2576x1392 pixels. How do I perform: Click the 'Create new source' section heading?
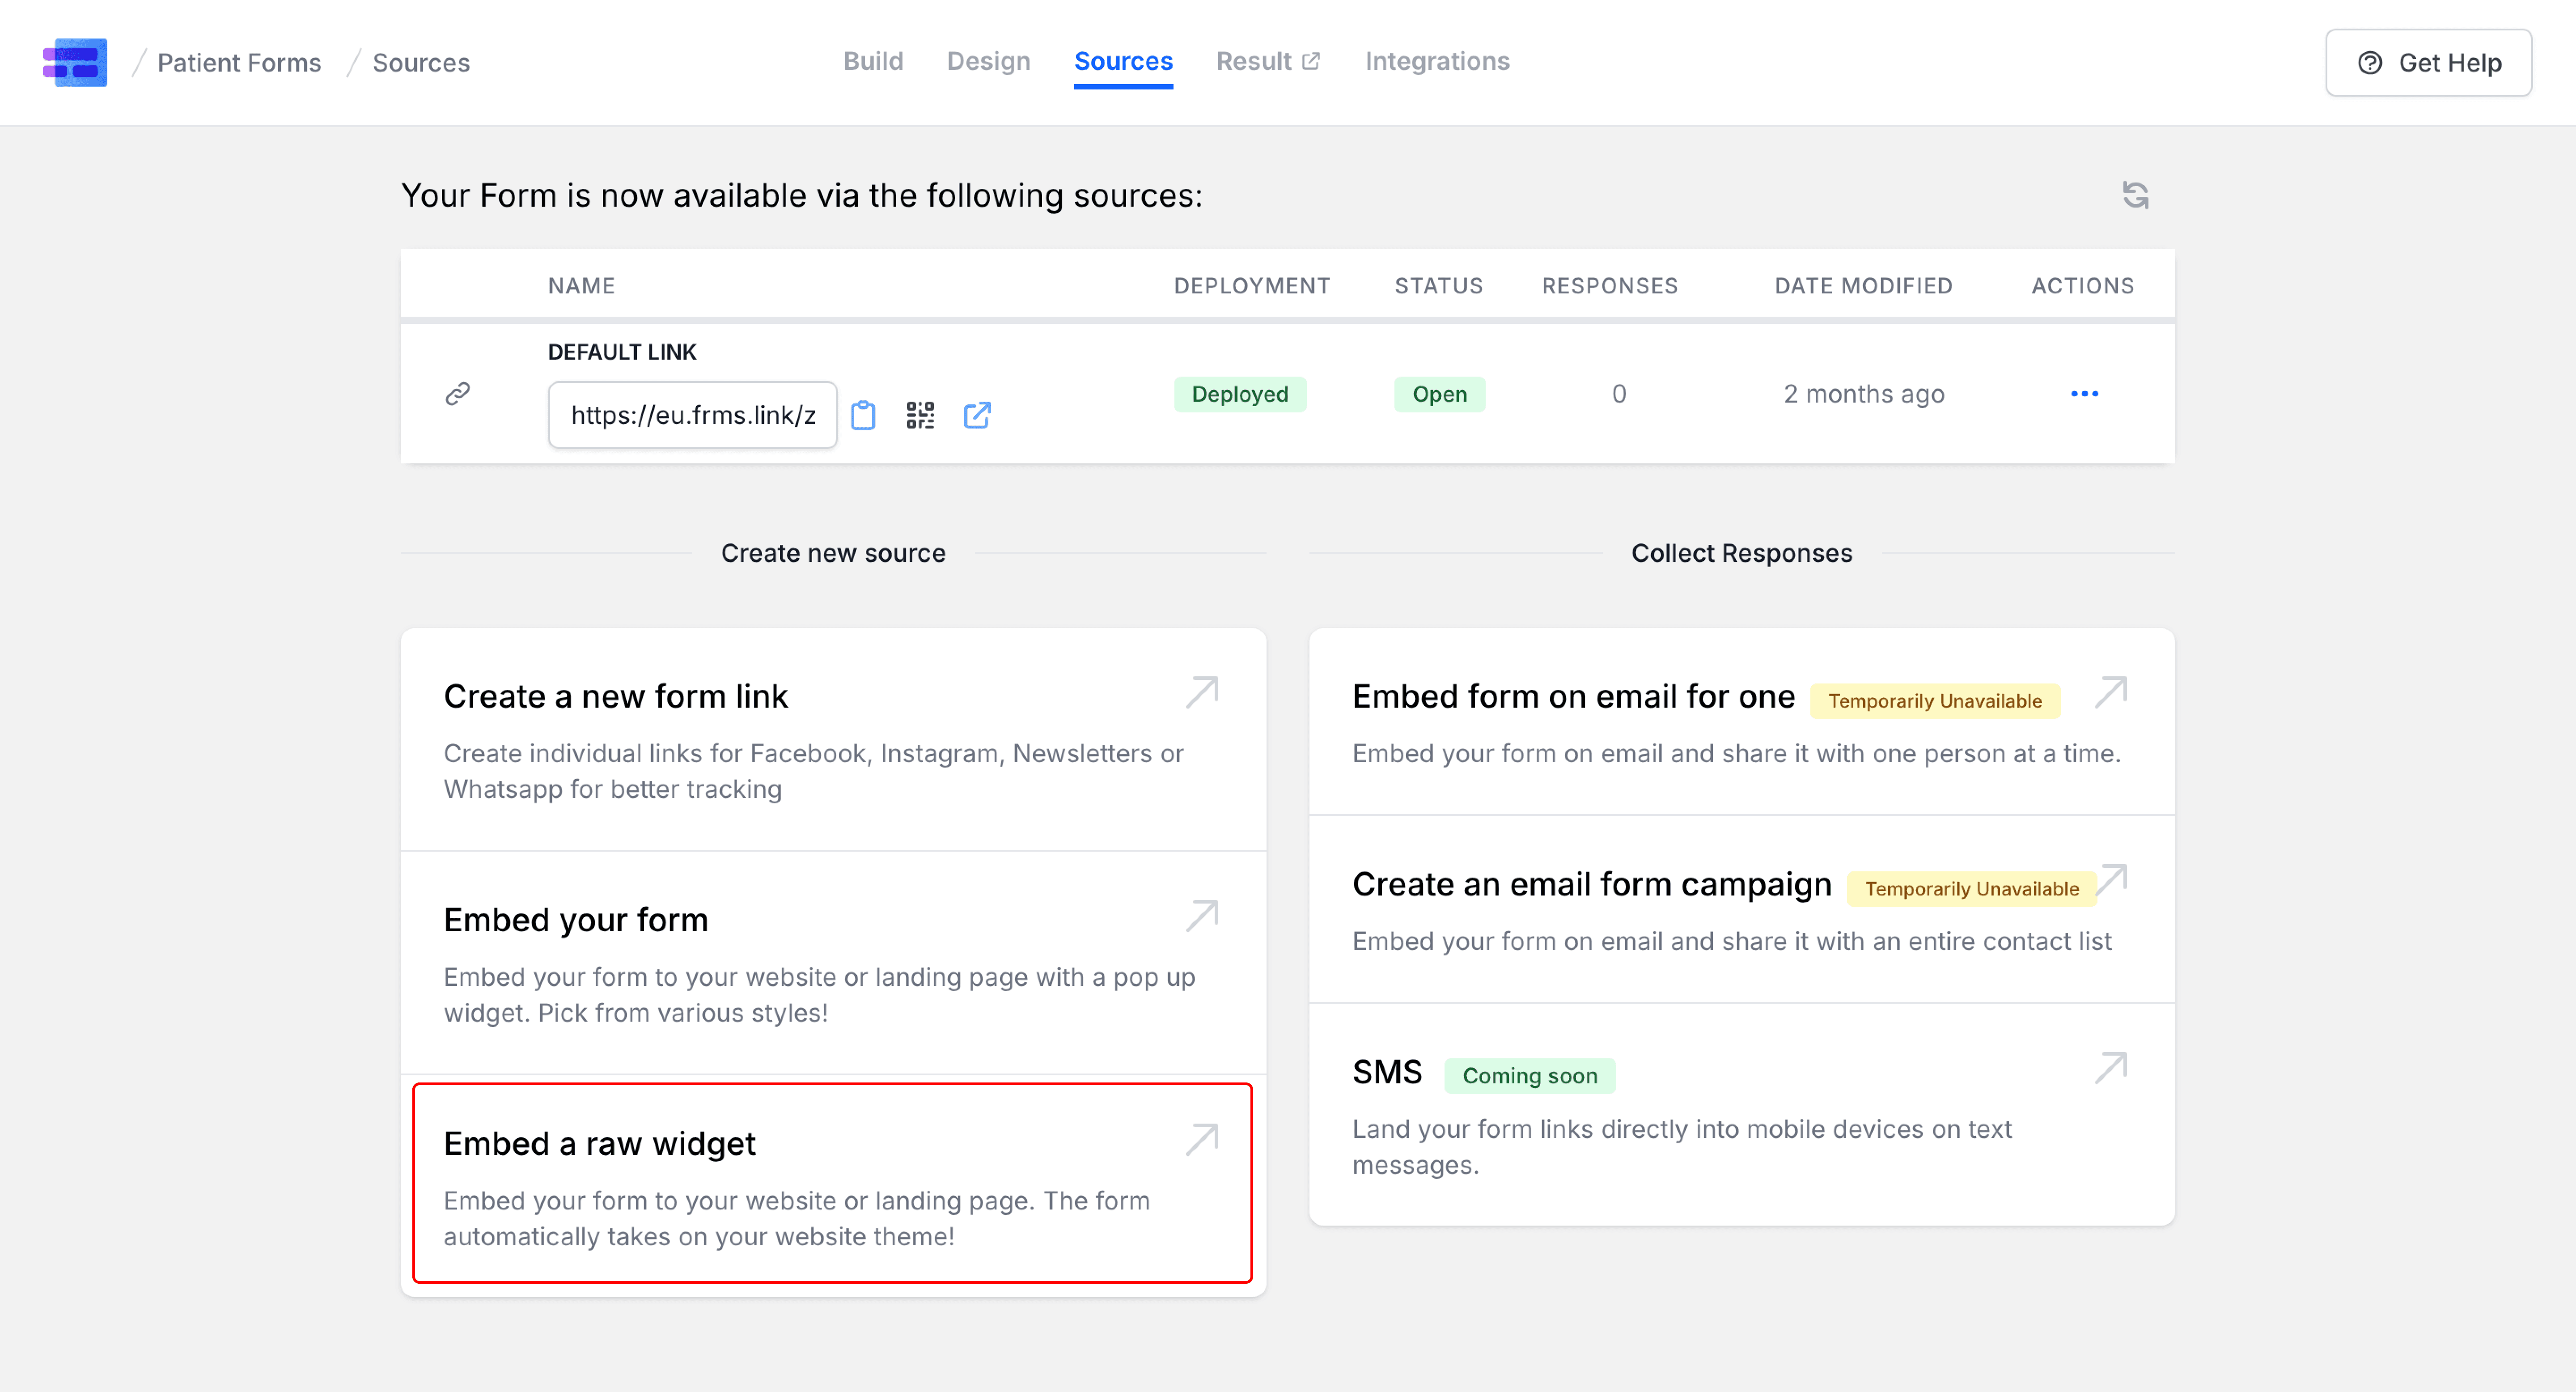click(833, 553)
